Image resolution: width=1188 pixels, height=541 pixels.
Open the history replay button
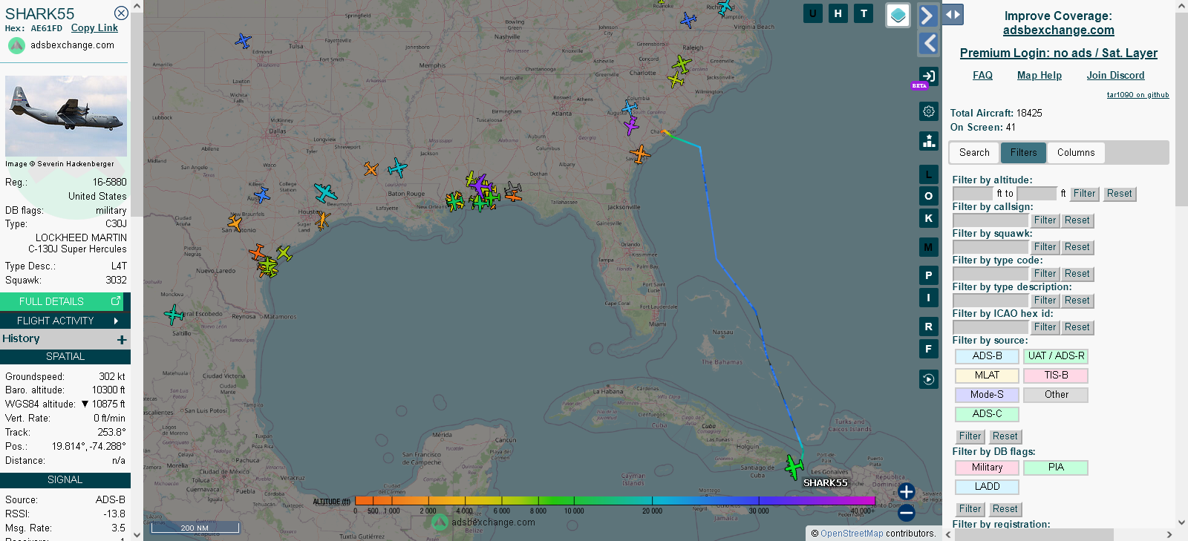(x=929, y=379)
